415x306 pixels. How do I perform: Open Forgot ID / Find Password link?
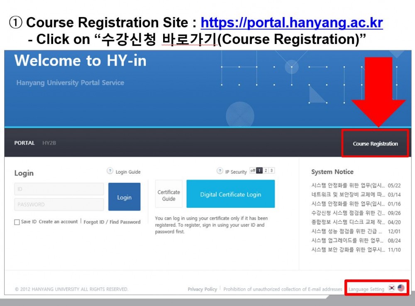point(112,222)
